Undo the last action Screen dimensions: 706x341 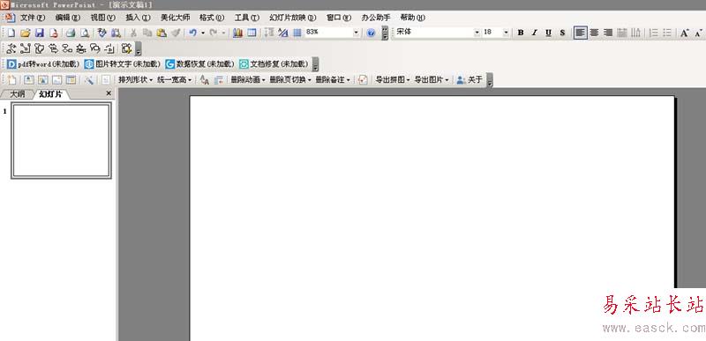[x=193, y=33]
